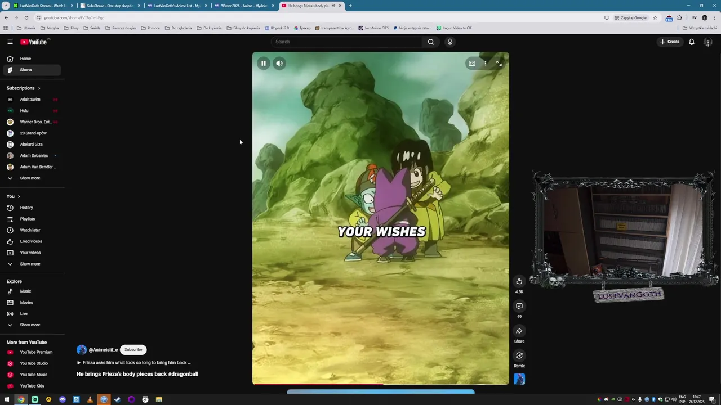Image resolution: width=721 pixels, height=405 pixels.
Task: Open watch History
Action: tap(32, 208)
